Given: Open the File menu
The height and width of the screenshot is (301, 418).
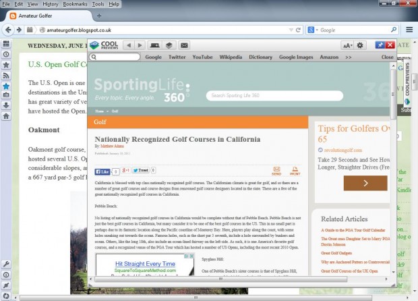Looking at the screenshot, I should click(x=6, y=4).
